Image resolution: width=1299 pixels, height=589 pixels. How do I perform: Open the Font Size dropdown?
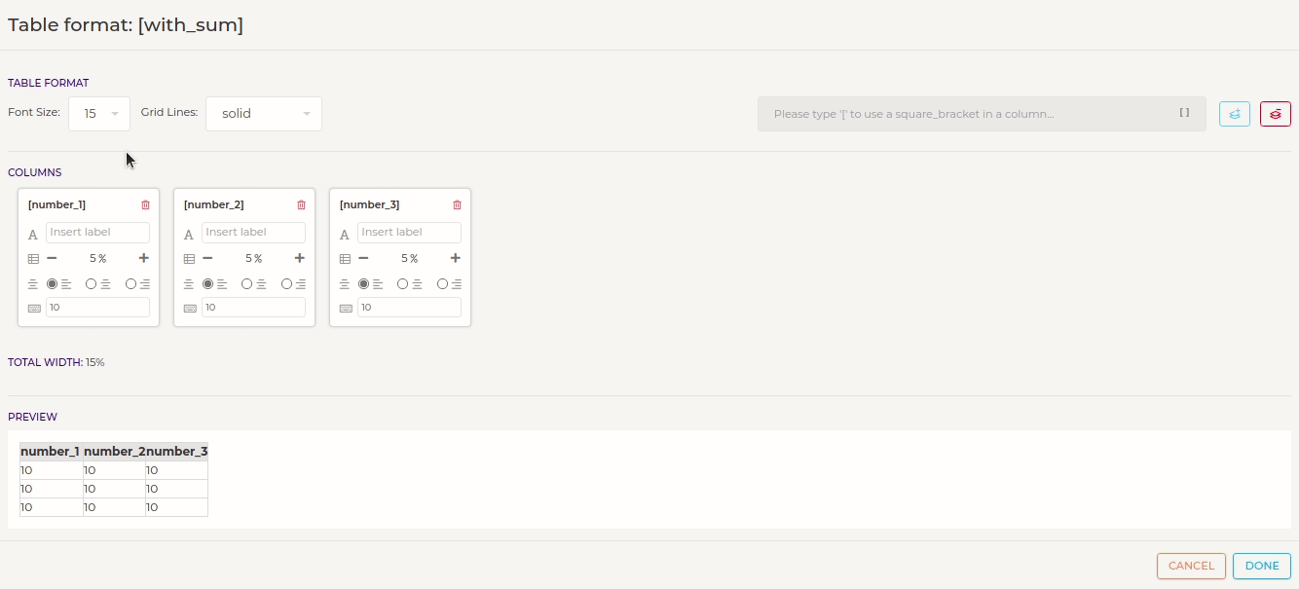(99, 114)
